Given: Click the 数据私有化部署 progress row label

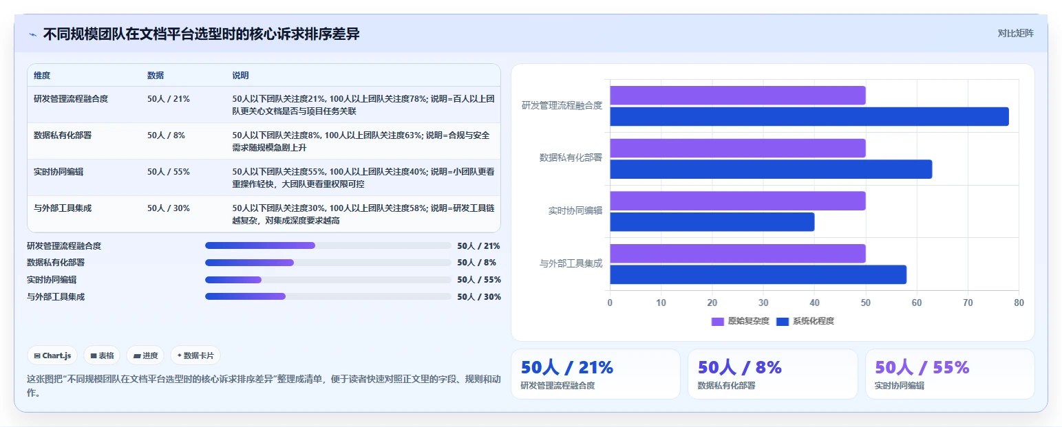Looking at the screenshot, I should 56,263.
